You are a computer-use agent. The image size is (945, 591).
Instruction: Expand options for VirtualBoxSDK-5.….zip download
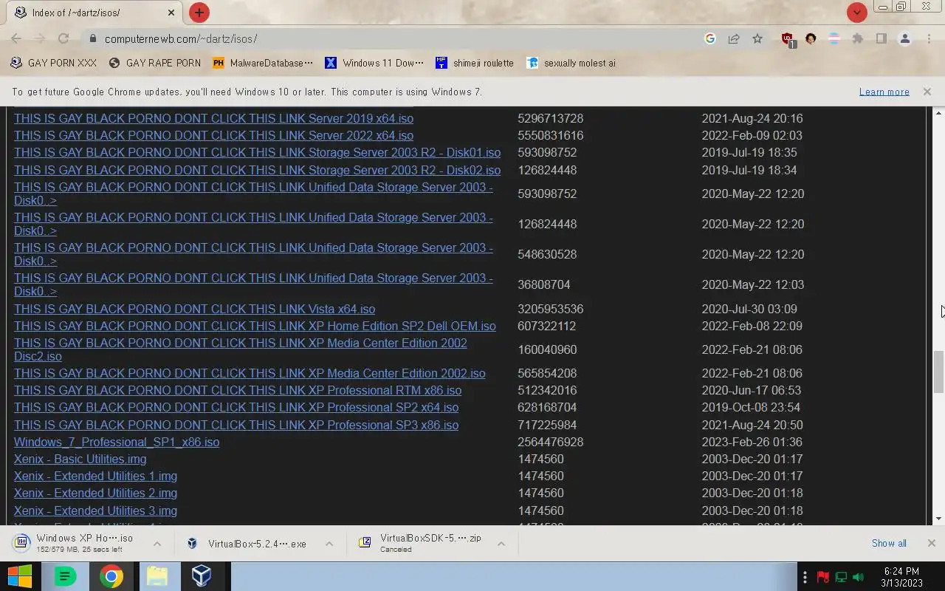coord(501,544)
